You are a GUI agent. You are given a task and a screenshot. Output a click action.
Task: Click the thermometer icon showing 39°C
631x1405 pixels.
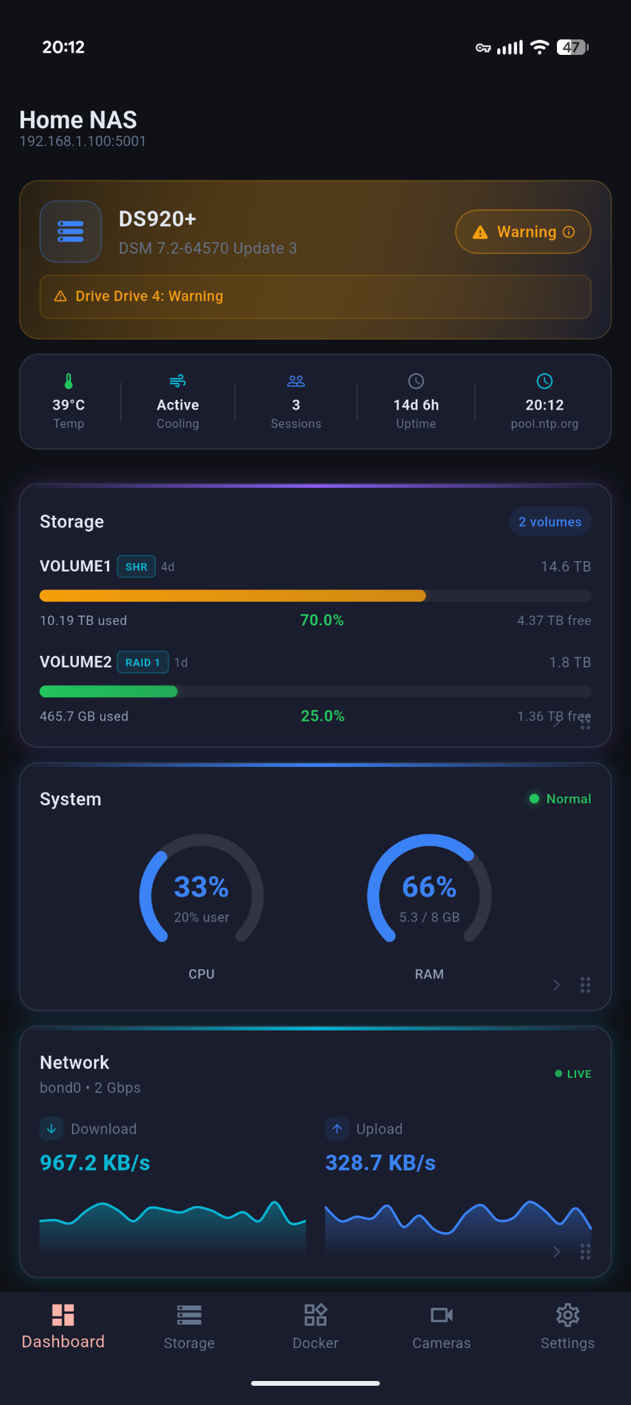click(x=69, y=381)
